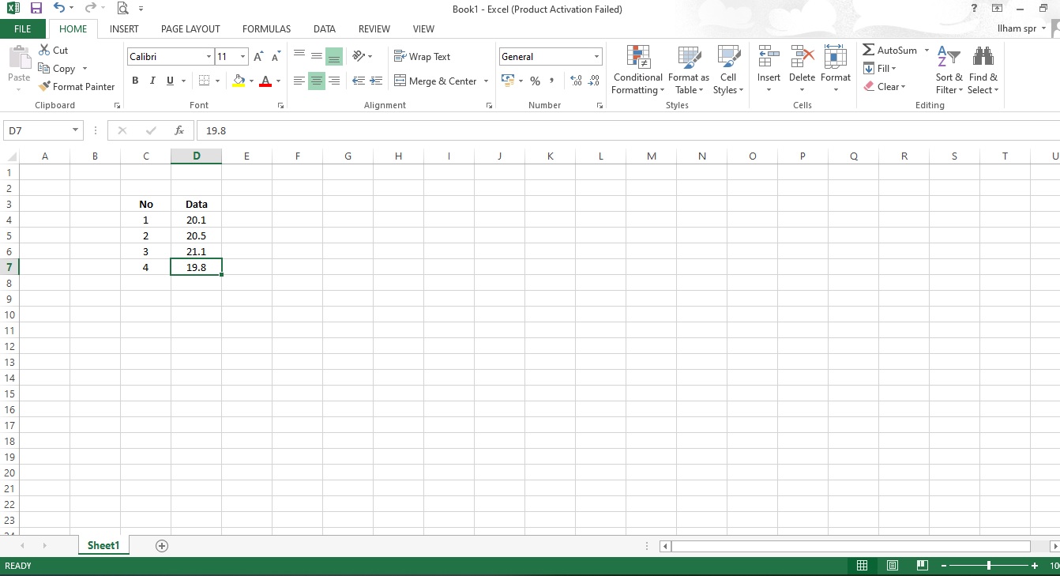
Task: Toggle Center horizontal alignment
Action: tap(317, 81)
